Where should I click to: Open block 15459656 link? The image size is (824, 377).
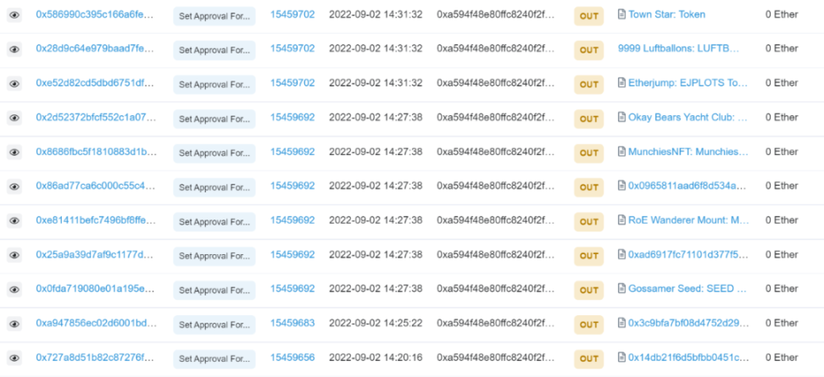(292, 358)
